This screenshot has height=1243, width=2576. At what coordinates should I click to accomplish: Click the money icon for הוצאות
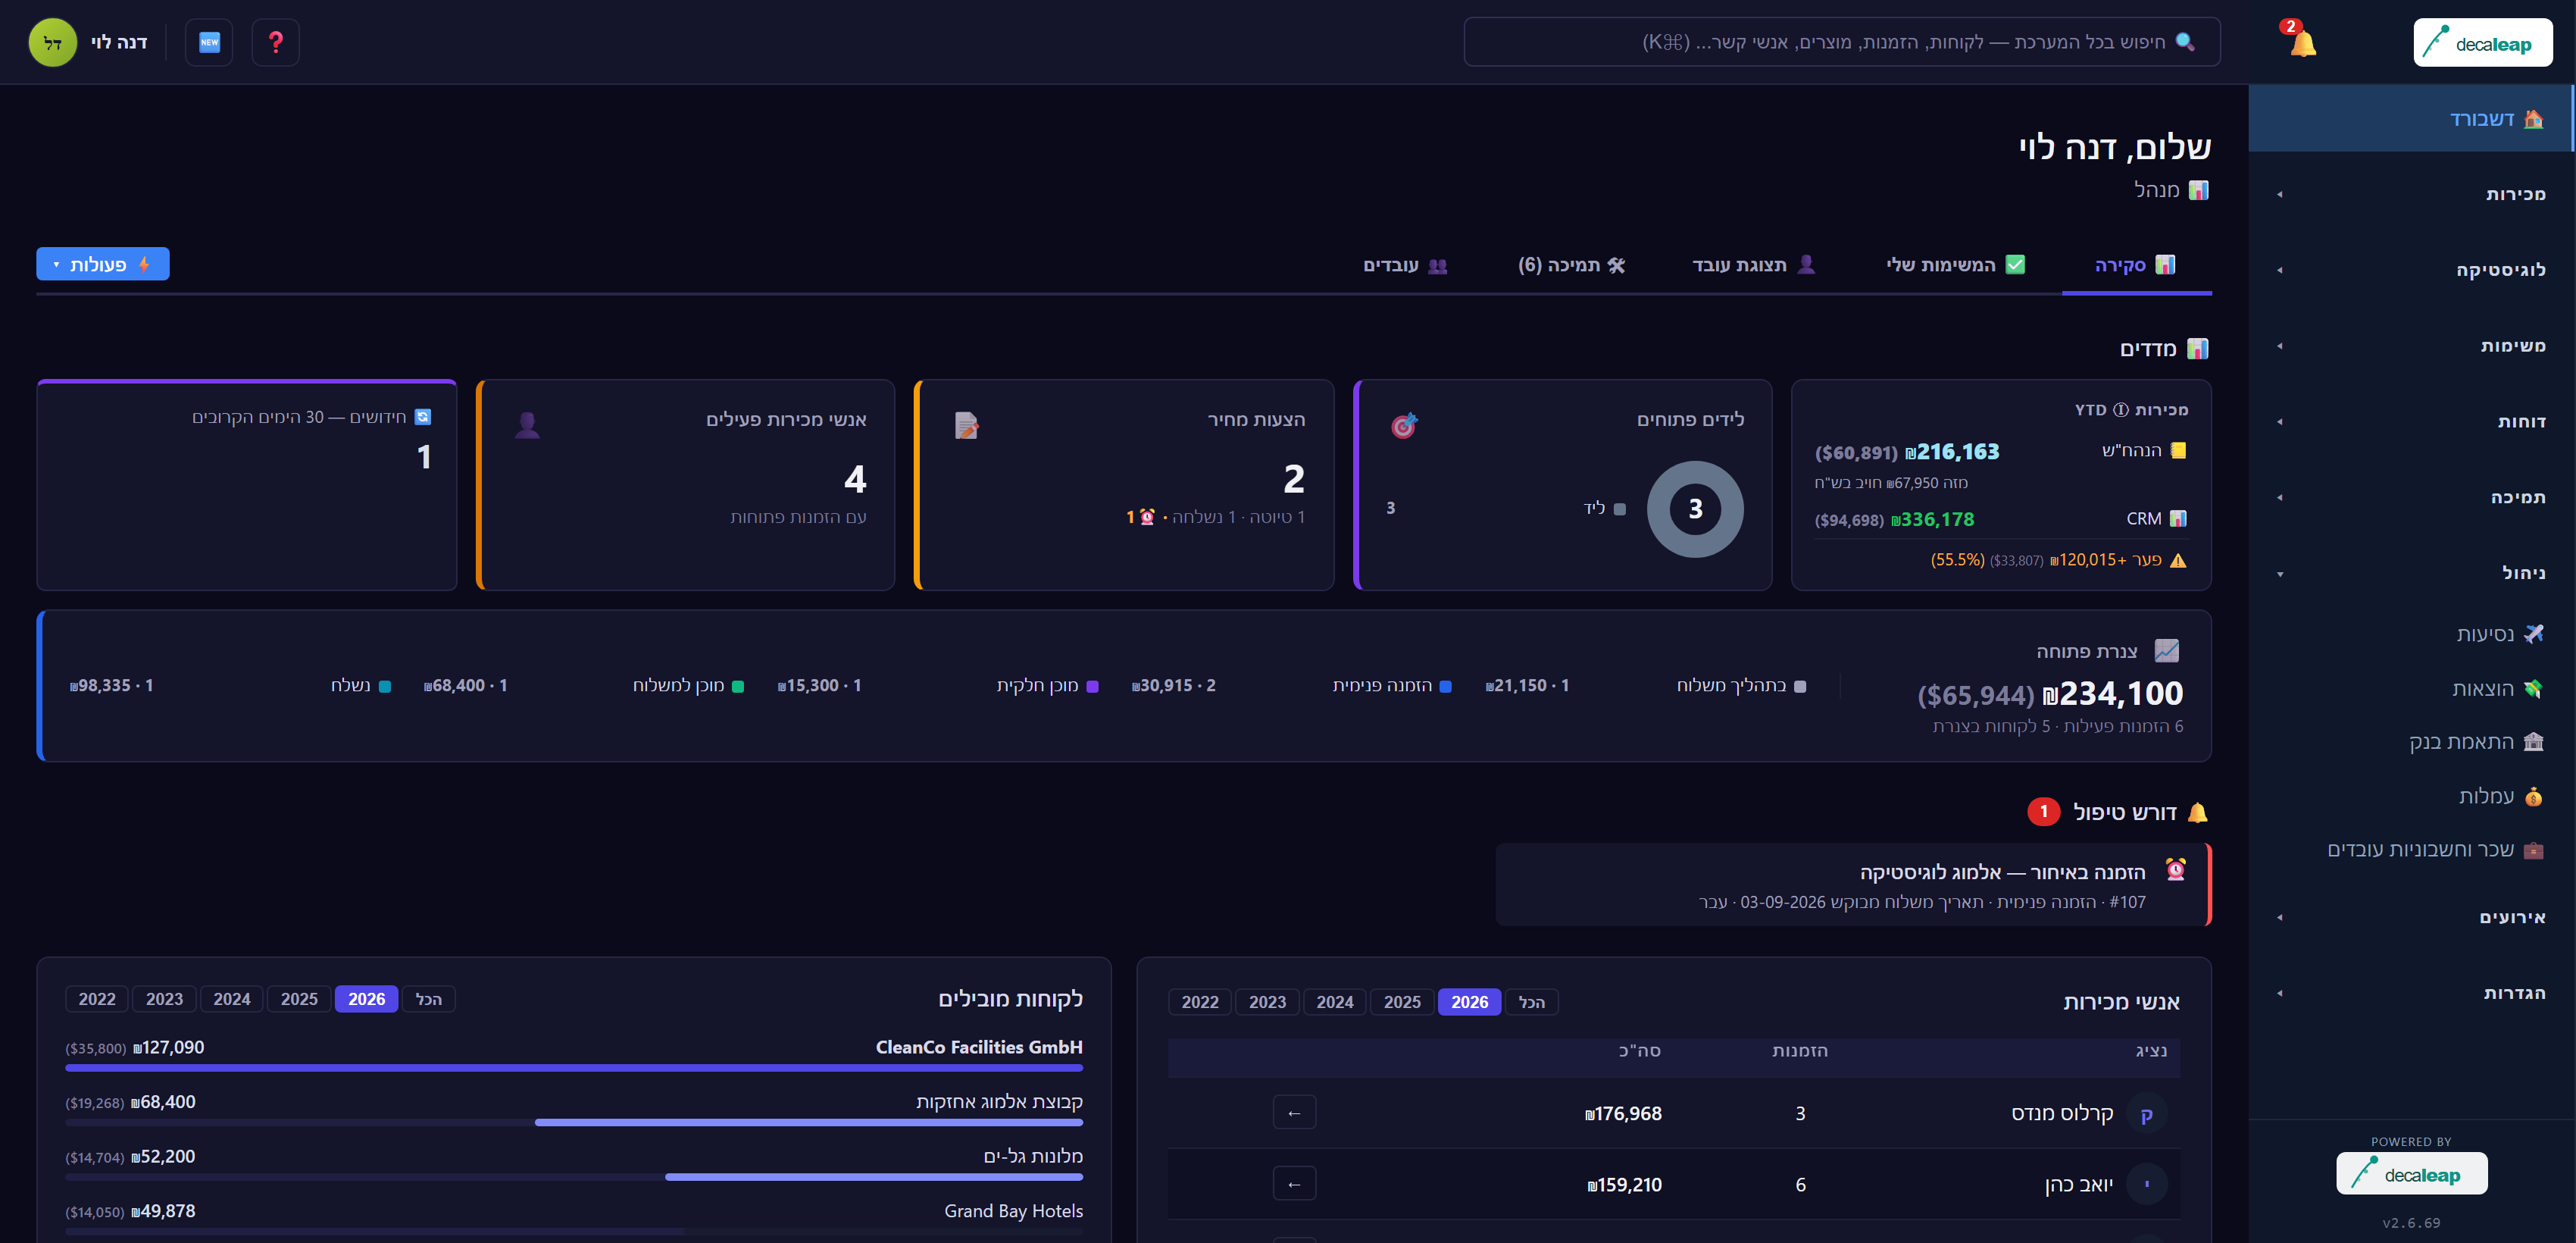[x=2534, y=688]
